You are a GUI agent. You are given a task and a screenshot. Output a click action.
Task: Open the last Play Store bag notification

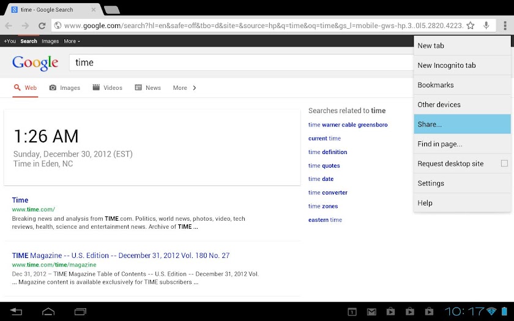[429, 311]
